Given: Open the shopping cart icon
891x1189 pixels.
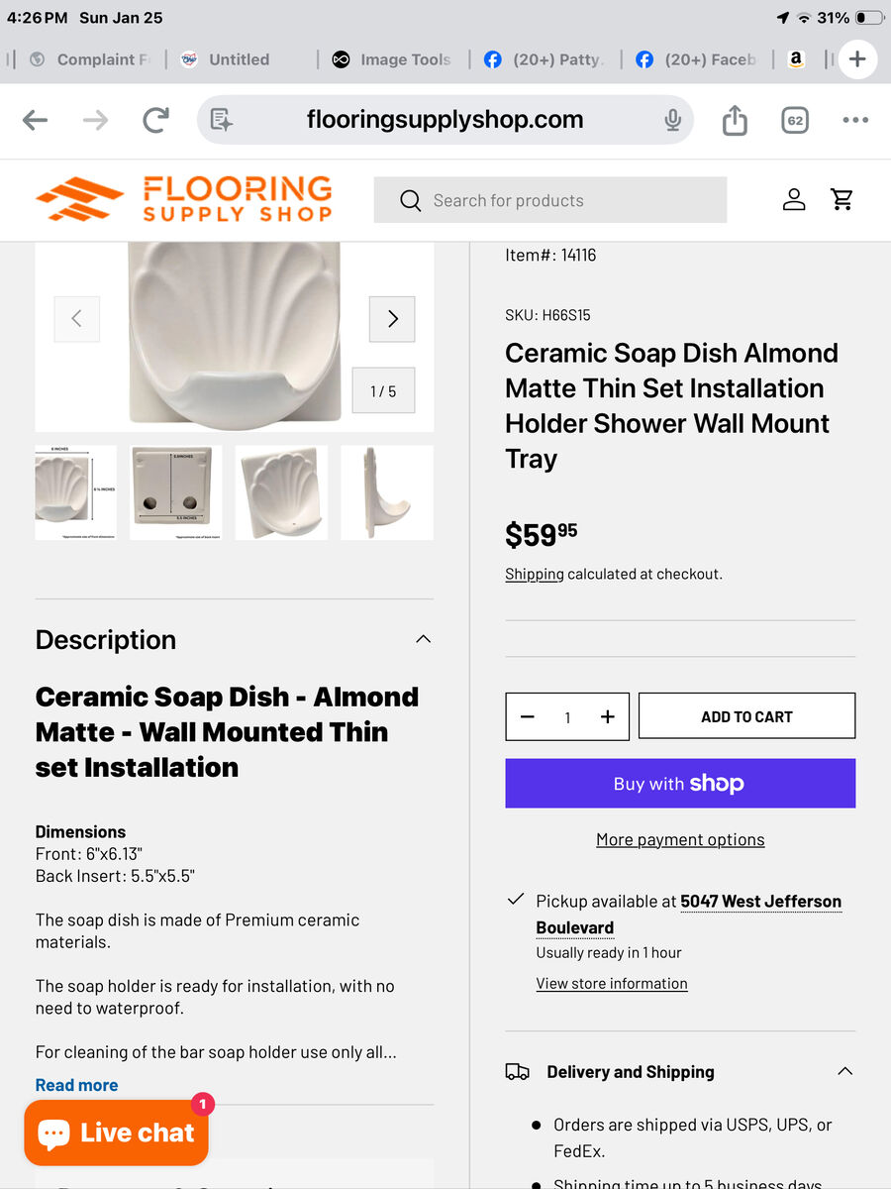Looking at the screenshot, I should [x=842, y=200].
